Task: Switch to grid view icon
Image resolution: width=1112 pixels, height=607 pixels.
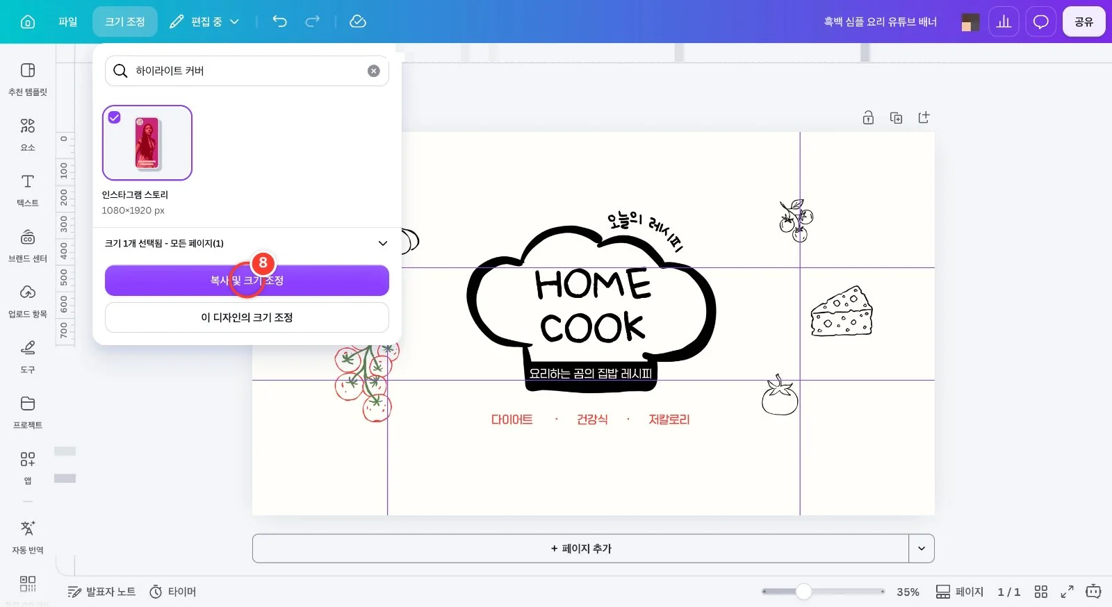Action: pyautogui.click(x=1040, y=592)
